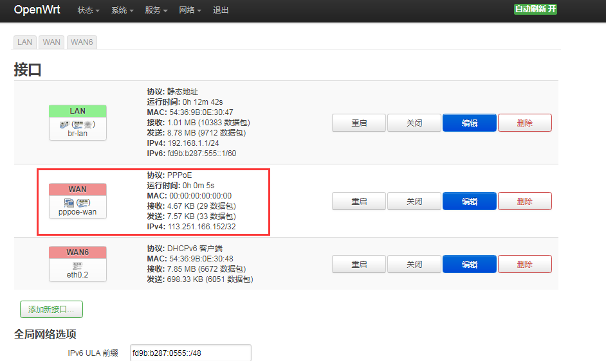Viewport: 606px width, 361px height.
Task: Click the eth0.2 device icon
Action: pyautogui.click(x=77, y=266)
